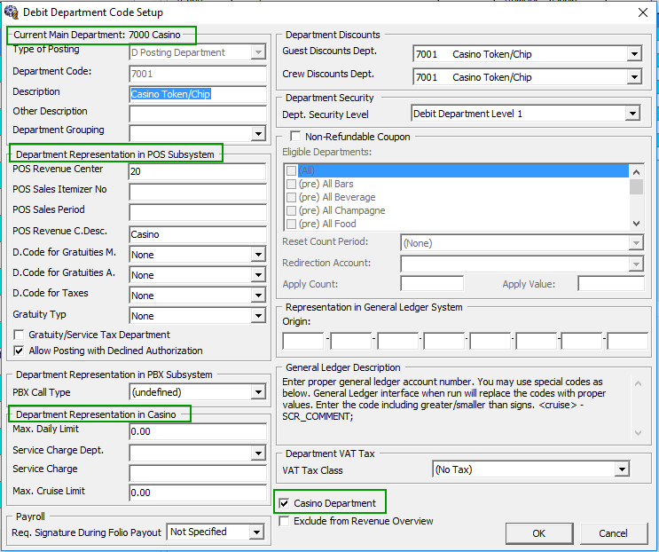Close the Debit Department Code Setup dialog
This screenshot has height=552, width=659.
pos(643,12)
